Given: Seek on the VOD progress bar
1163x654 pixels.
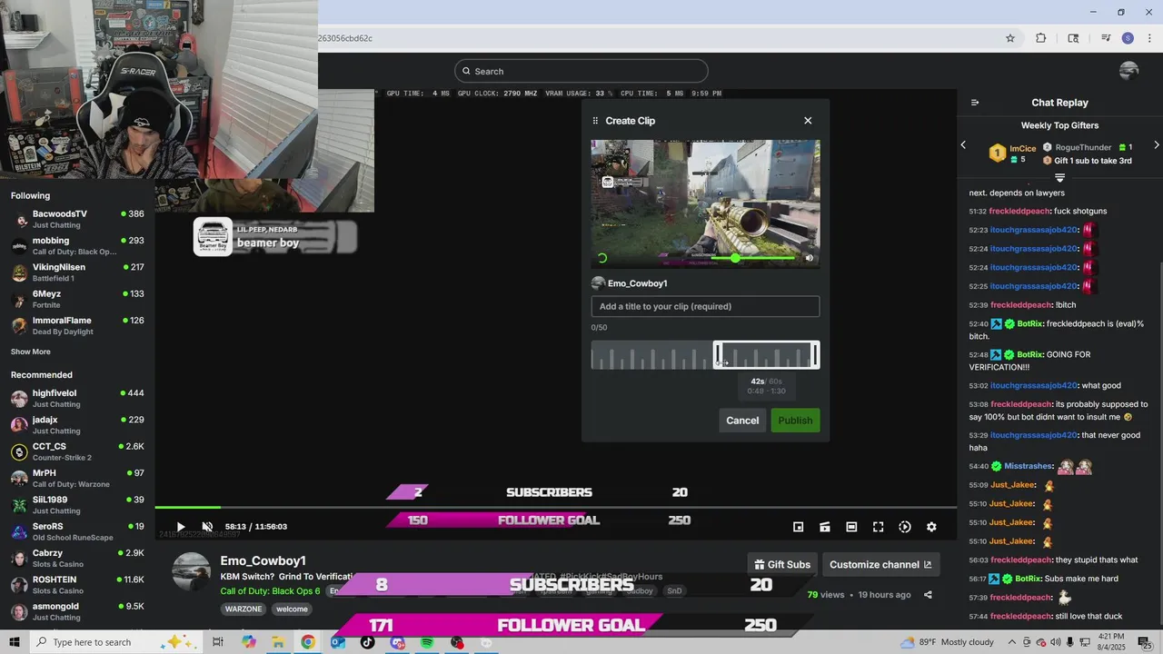Looking at the screenshot, I should pyautogui.click(x=555, y=507).
